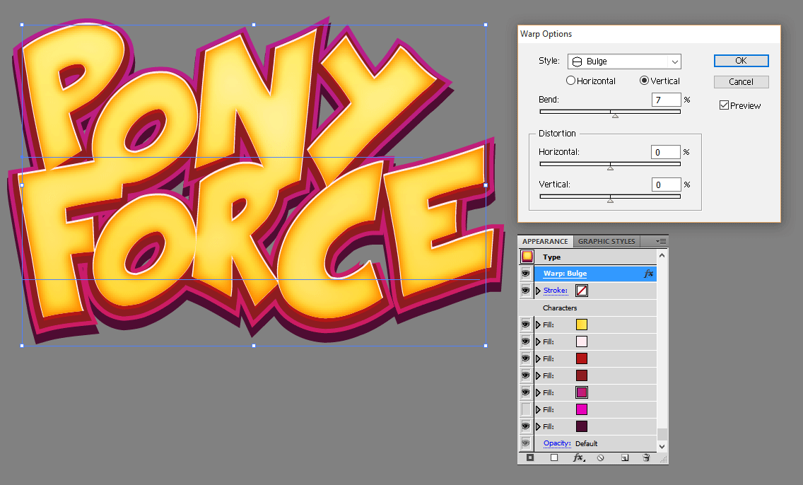Click the Add New Stroke icon
803x485 pixels.
pyautogui.click(x=530, y=457)
